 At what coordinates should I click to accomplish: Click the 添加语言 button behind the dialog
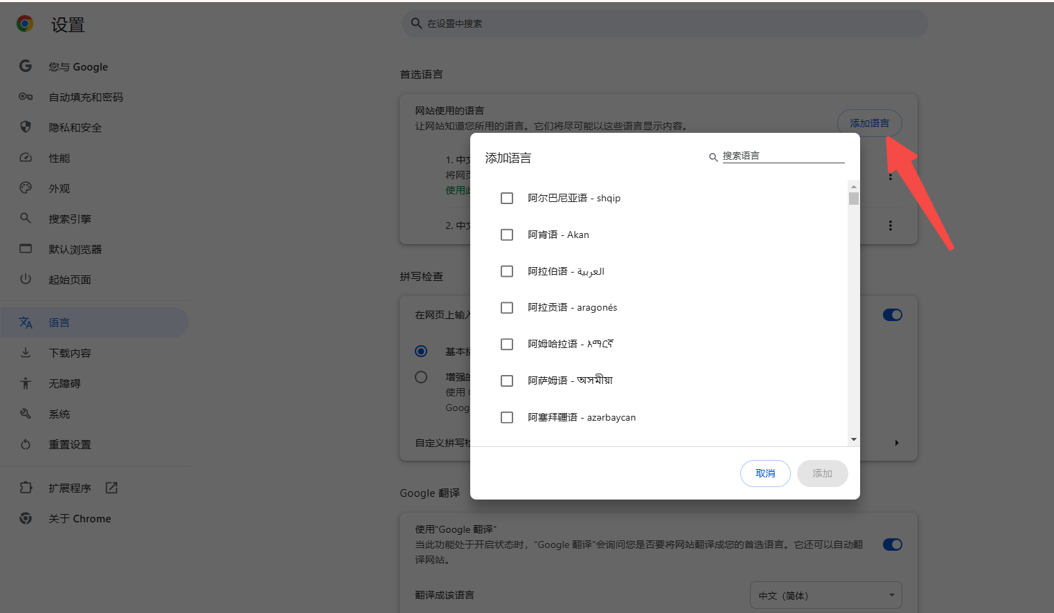coord(870,123)
